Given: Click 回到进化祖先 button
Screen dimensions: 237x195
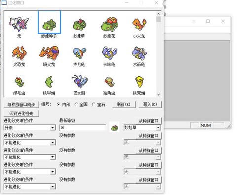Looking at the screenshot, I should pyautogui.click(x=21, y=113).
